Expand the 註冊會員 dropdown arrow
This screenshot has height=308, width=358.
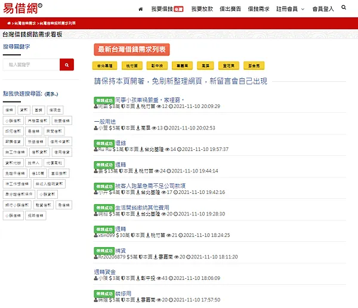303,10
